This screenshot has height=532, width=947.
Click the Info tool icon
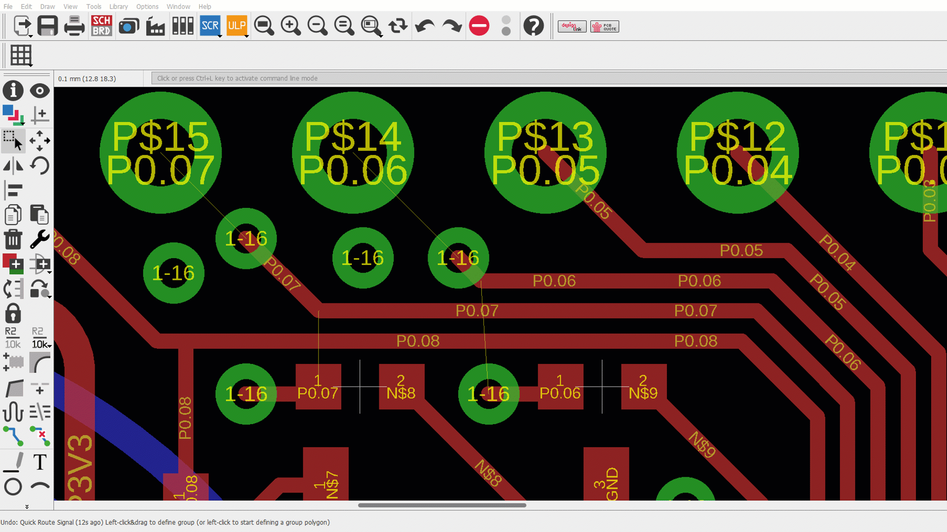(x=13, y=91)
